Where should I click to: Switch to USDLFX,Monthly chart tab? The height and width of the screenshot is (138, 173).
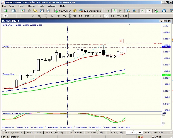[x=13, y=132]
